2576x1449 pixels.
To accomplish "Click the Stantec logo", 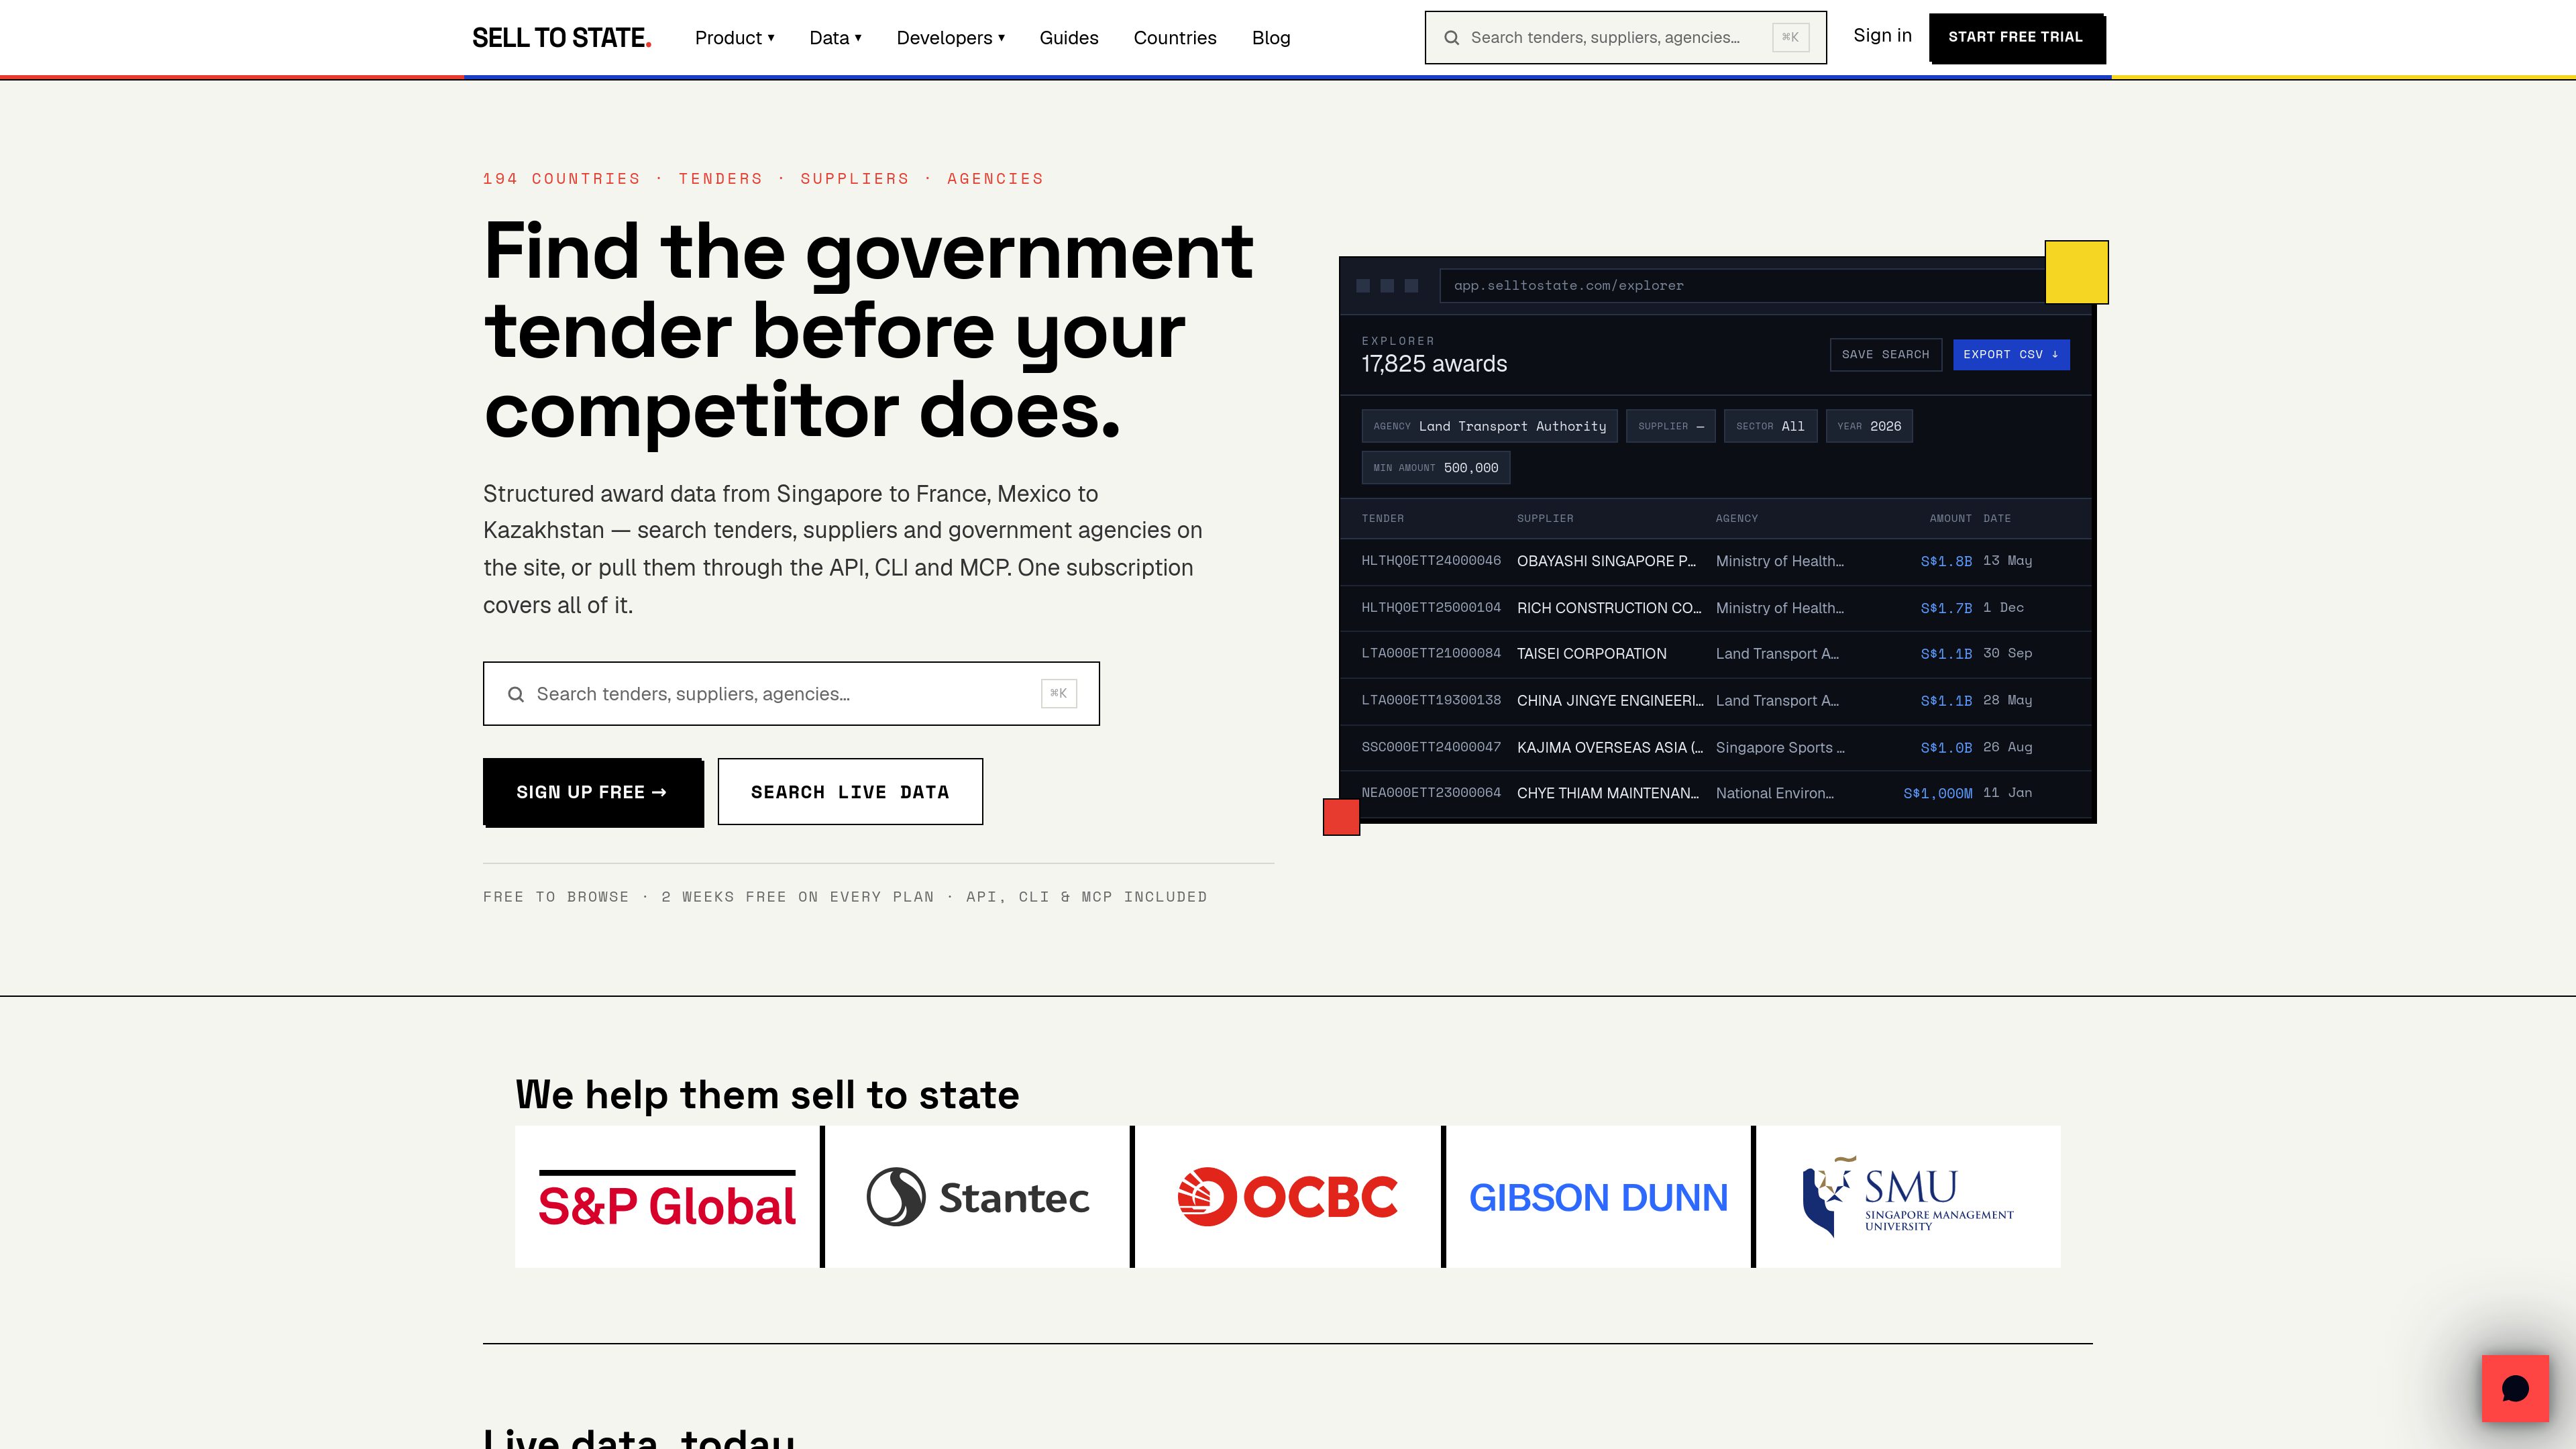I will coord(977,1197).
